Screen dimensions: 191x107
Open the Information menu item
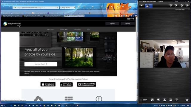pos(77,29)
